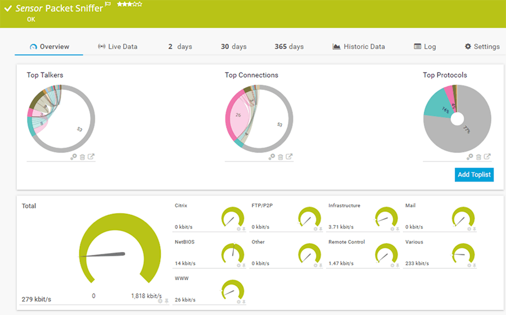Click the Top Protocols pie chart
This screenshot has width=506, height=315.
point(457,119)
